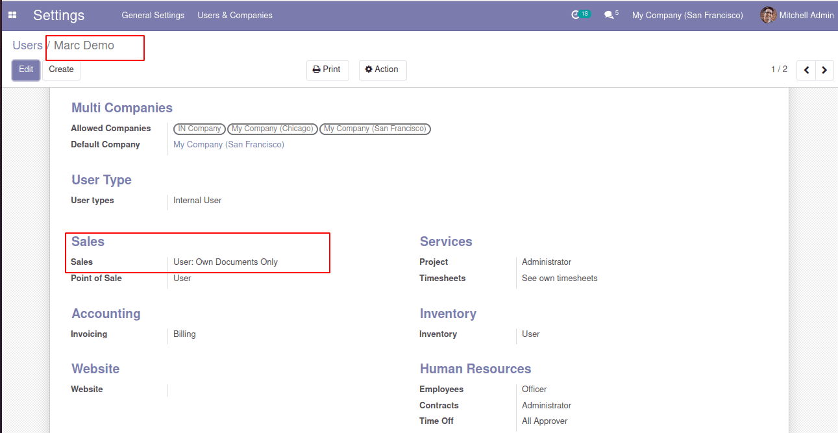Click the Inventory section heading
Screen dimensions: 838x433
coord(448,314)
